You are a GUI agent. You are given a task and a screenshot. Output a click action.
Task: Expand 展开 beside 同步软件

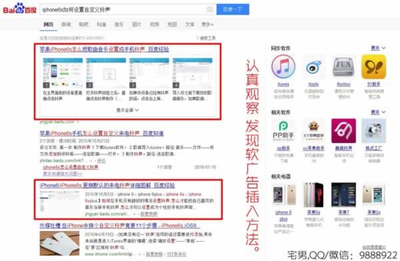click(x=378, y=48)
